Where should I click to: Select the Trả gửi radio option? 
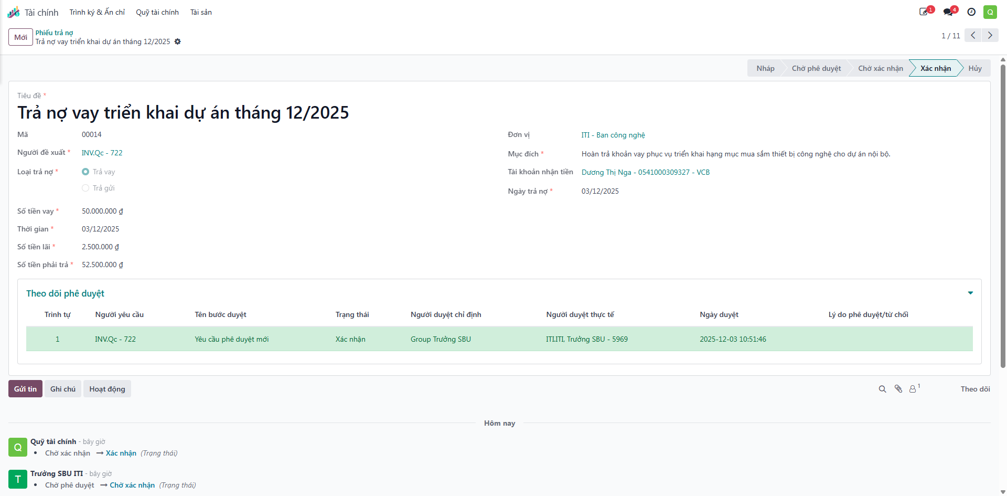pyautogui.click(x=85, y=188)
